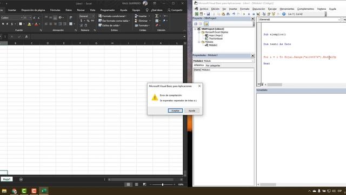
Task: Click the Reset stop icon in VBA toolbar
Action: point(254,14)
